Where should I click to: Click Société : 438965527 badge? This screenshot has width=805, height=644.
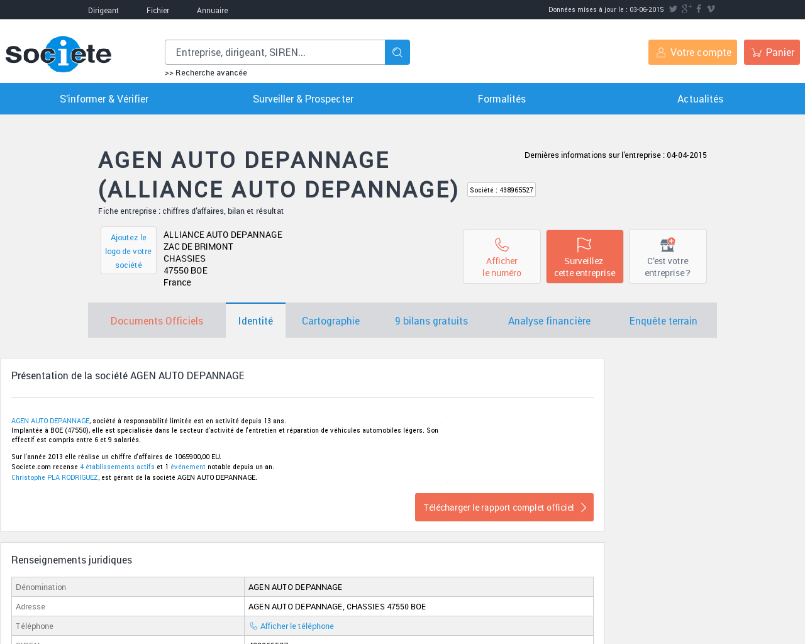[501, 190]
